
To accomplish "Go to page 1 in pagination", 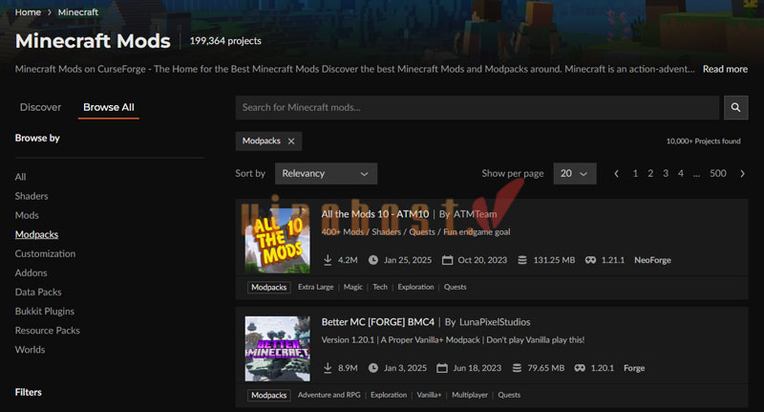I will [635, 174].
